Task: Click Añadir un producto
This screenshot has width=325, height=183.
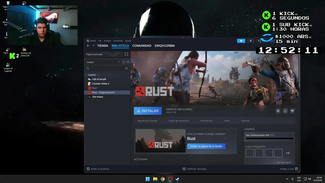Action: point(98,169)
